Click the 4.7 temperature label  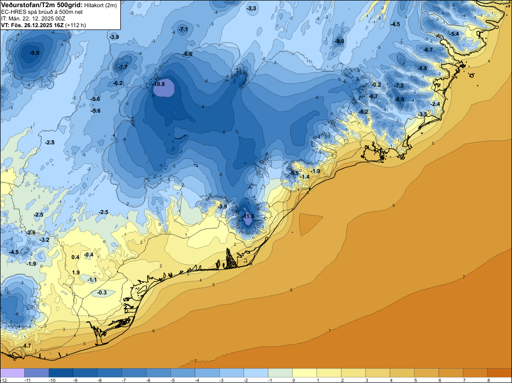pyautogui.click(x=28, y=346)
